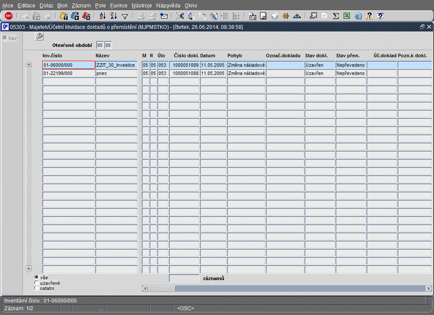Click Inv.číslo field 01-22199/000
434x315 pixels.
coord(69,73)
